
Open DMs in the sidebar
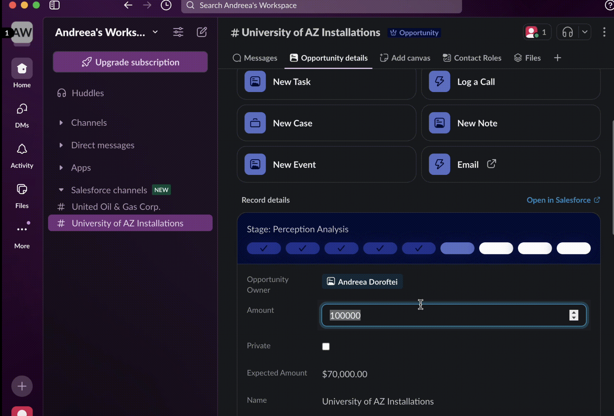22,116
